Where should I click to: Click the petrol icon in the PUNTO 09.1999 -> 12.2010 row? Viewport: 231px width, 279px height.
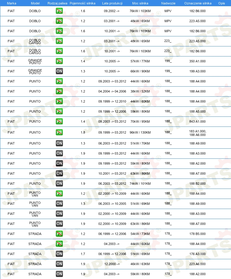click(59, 101)
